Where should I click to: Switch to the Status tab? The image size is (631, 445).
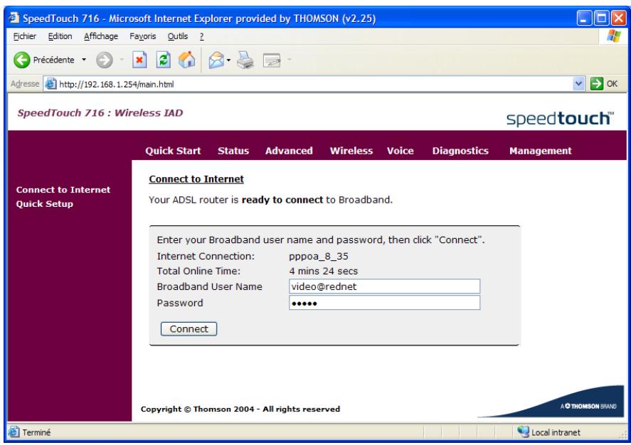pyautogui.click(x=233, y=151)
